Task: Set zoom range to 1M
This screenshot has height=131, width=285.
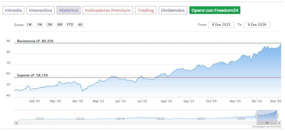Action: point(39,25)
